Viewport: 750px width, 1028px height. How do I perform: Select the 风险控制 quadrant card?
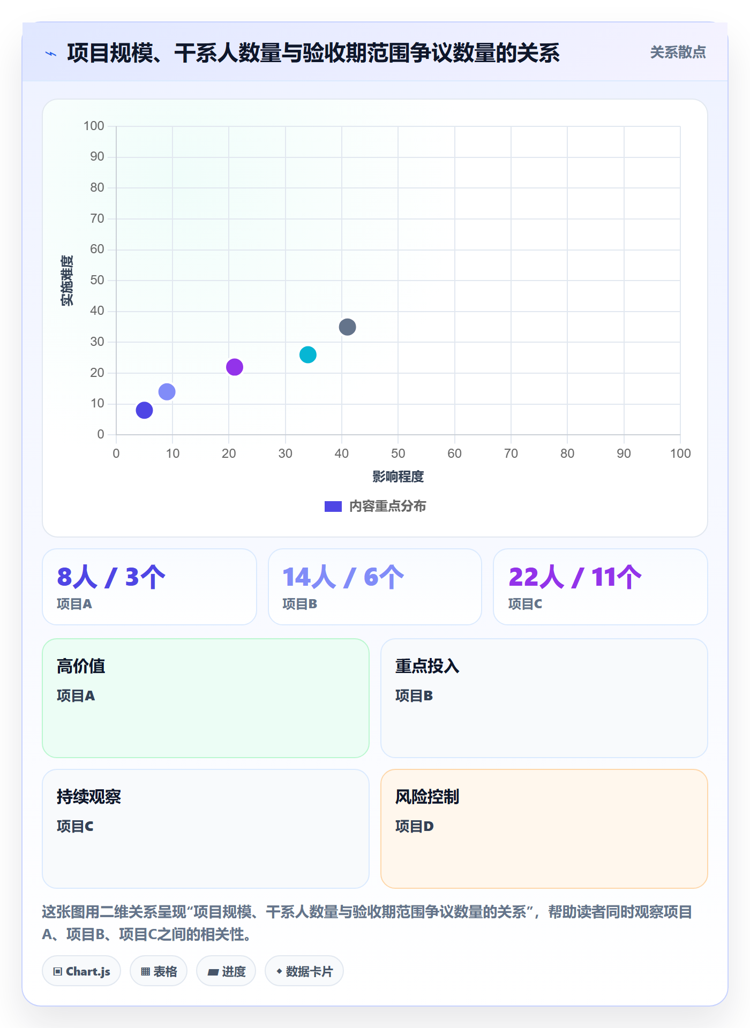click(544, 829)
